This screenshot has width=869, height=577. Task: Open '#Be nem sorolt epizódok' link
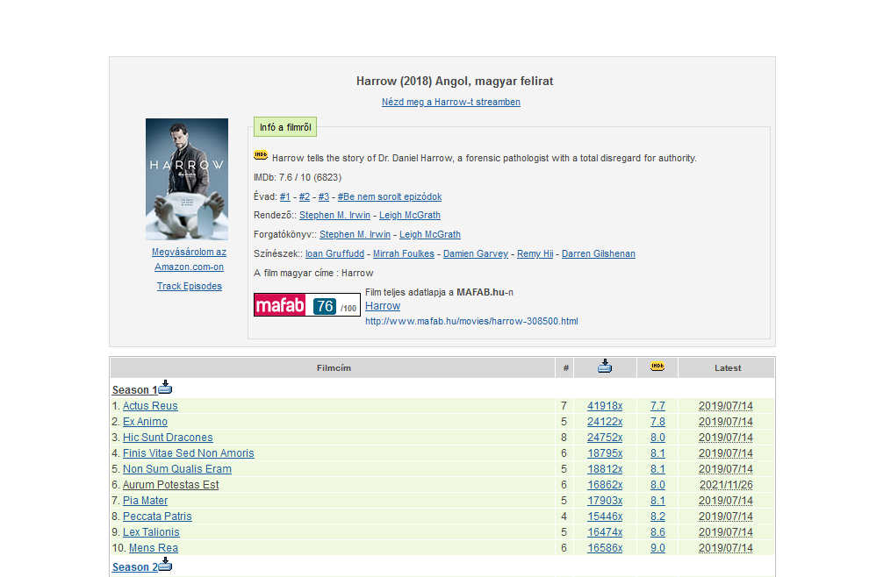click(x=390, y=196)
